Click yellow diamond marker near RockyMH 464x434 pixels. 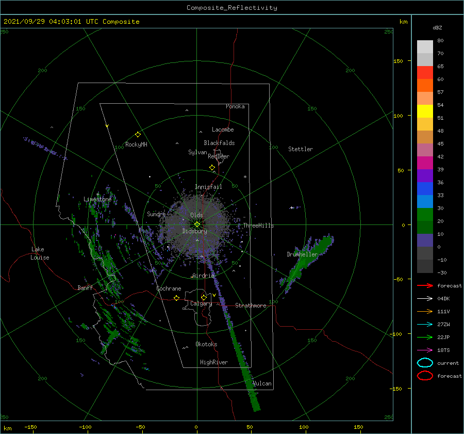point(138,135)
